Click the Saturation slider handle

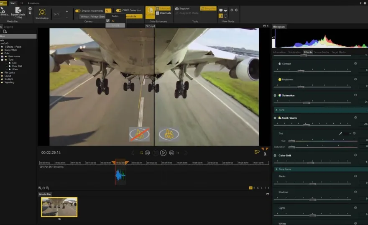(x=306, y=103)
